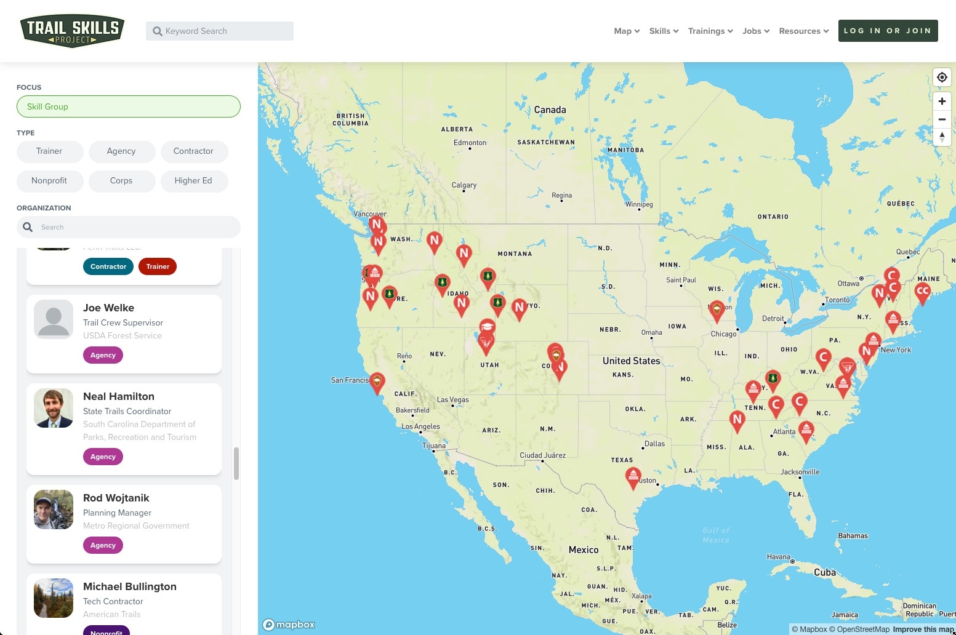Screen dimensions: 956x635
Task: Open the capitol marker in Massachusetts
Action: tap(893, 321)
